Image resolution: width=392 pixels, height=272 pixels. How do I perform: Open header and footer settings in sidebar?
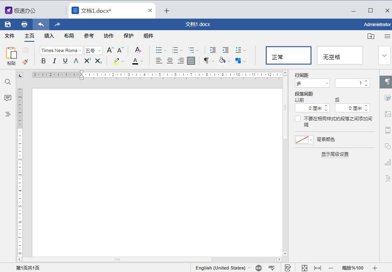387,130
